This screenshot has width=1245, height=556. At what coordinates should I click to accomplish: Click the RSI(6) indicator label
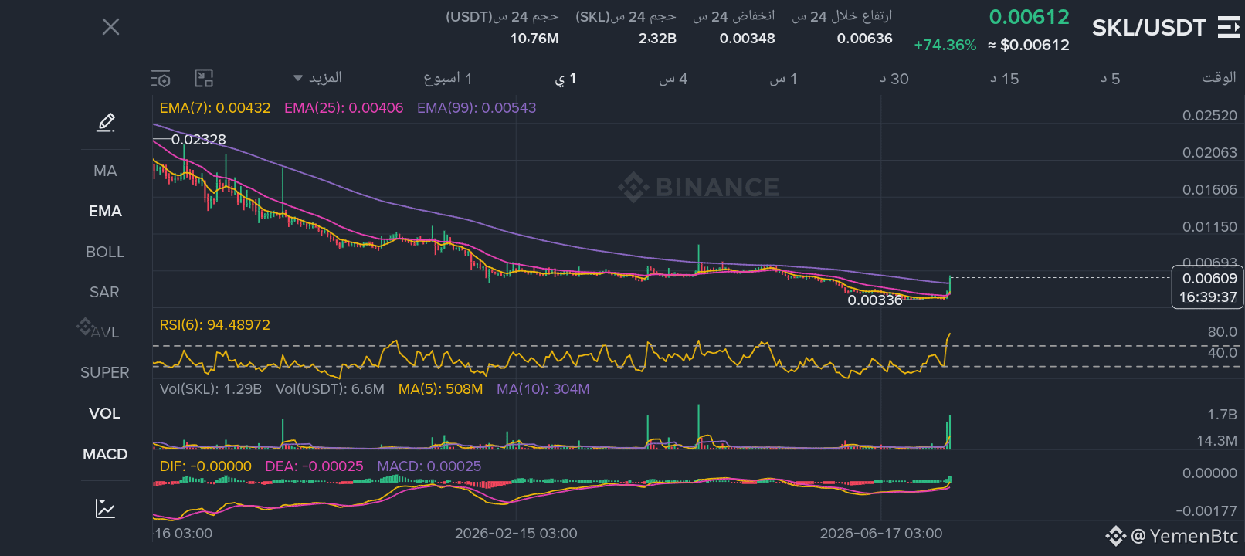tap(215, 325)
